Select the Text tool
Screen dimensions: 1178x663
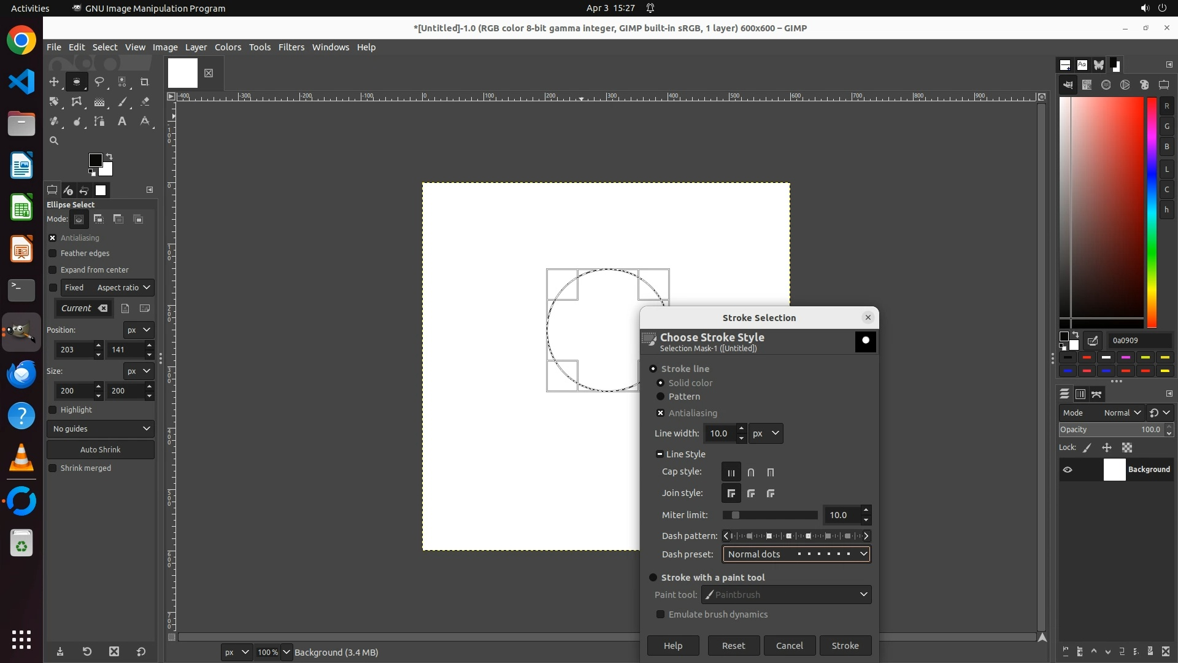[122, 122]
